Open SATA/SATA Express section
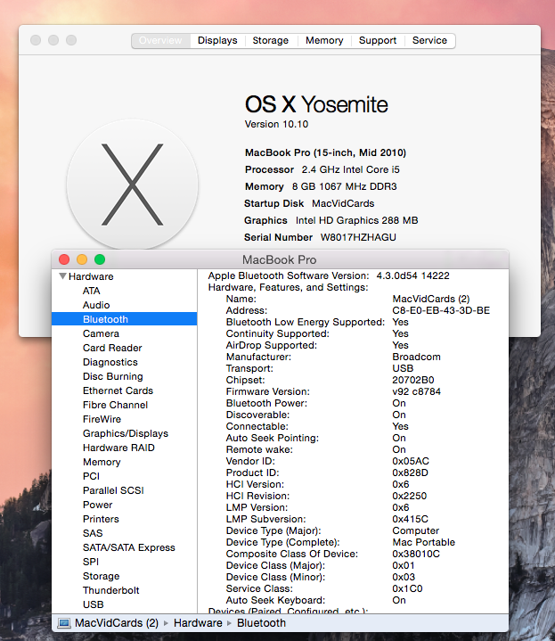 click(128, 547)
